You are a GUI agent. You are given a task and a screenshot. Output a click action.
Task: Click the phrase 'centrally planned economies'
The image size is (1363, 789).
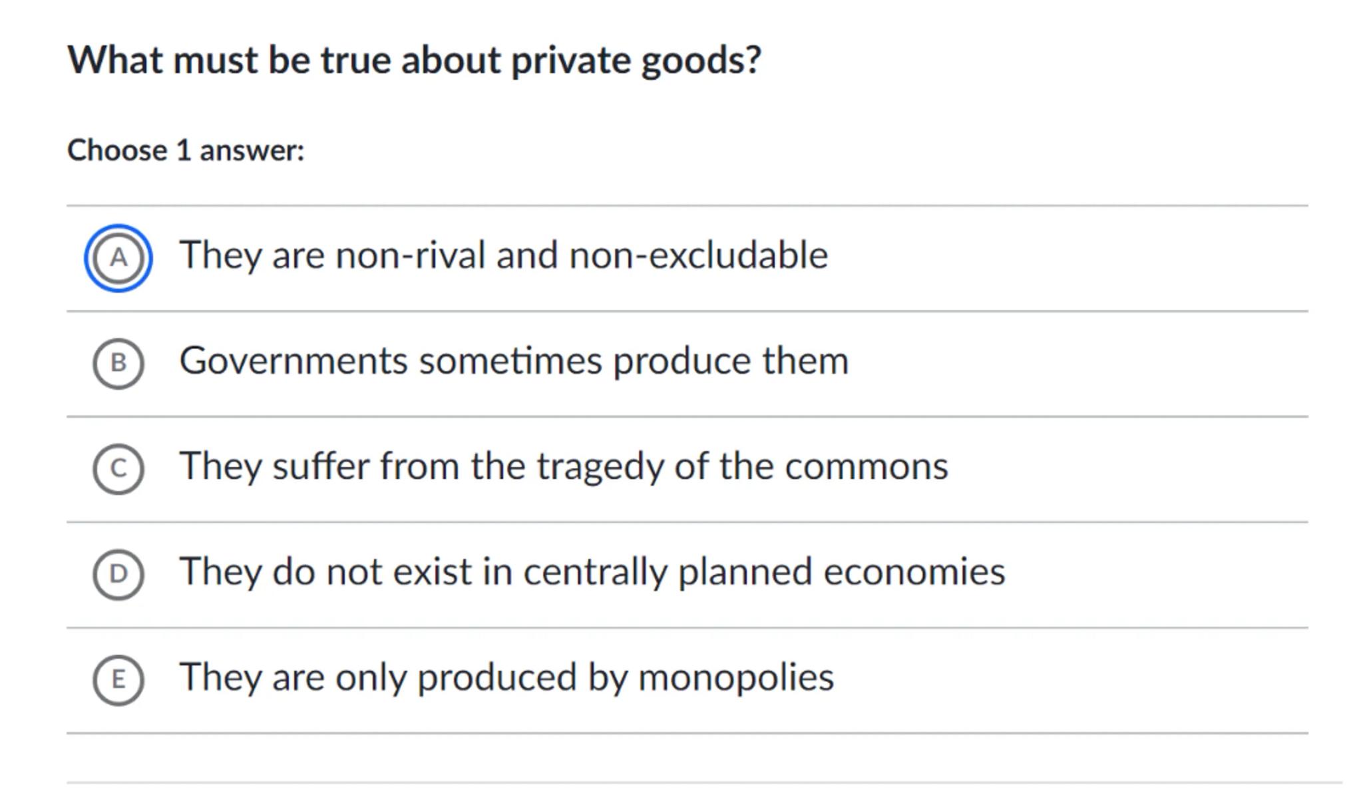tap(763, 572)
